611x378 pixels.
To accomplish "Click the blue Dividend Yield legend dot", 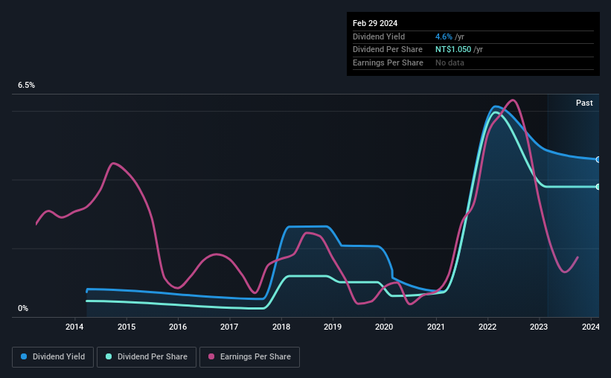I will (x=24, y=356).
